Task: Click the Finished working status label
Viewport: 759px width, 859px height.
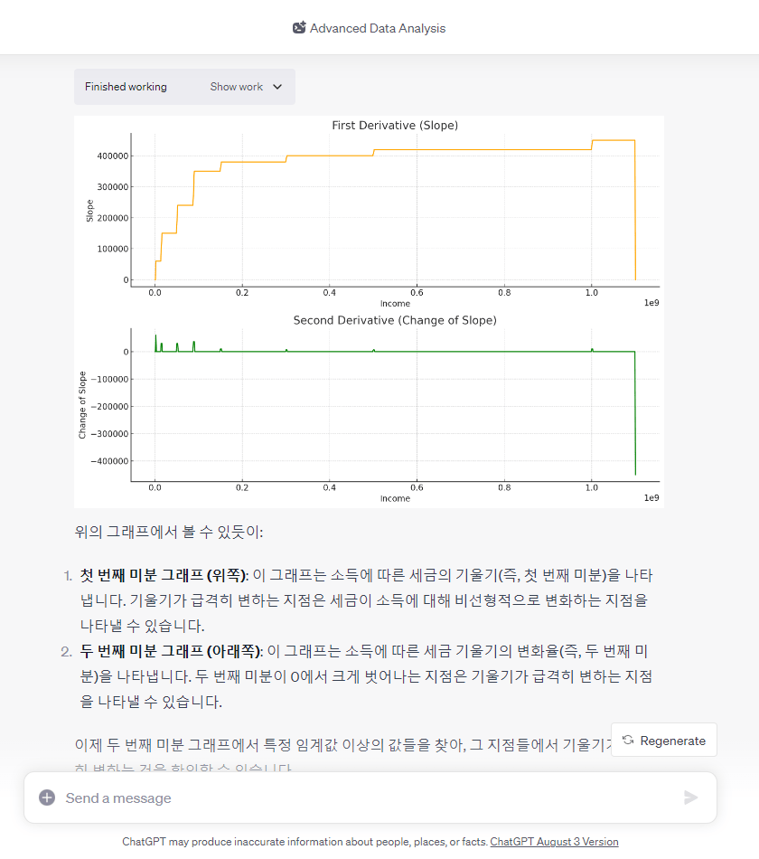Action: pos(126,87)
